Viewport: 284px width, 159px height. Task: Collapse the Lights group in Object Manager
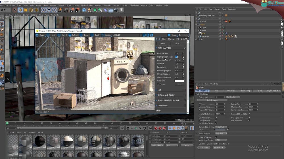pos(196,24)
